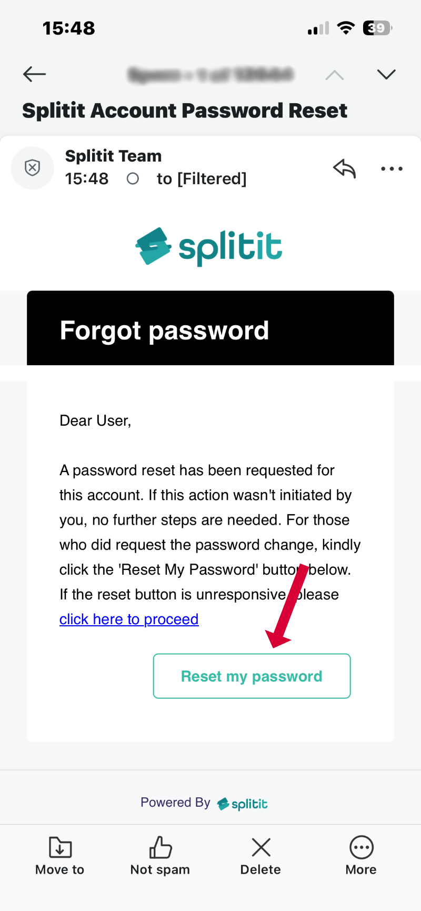The image size is (421, 911).
Task: Tap the sender name 'Splitit Team'
Action: coord(113,156)
